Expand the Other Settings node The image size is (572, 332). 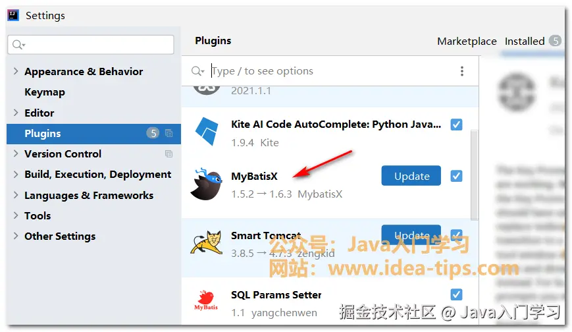coord(16,236)
